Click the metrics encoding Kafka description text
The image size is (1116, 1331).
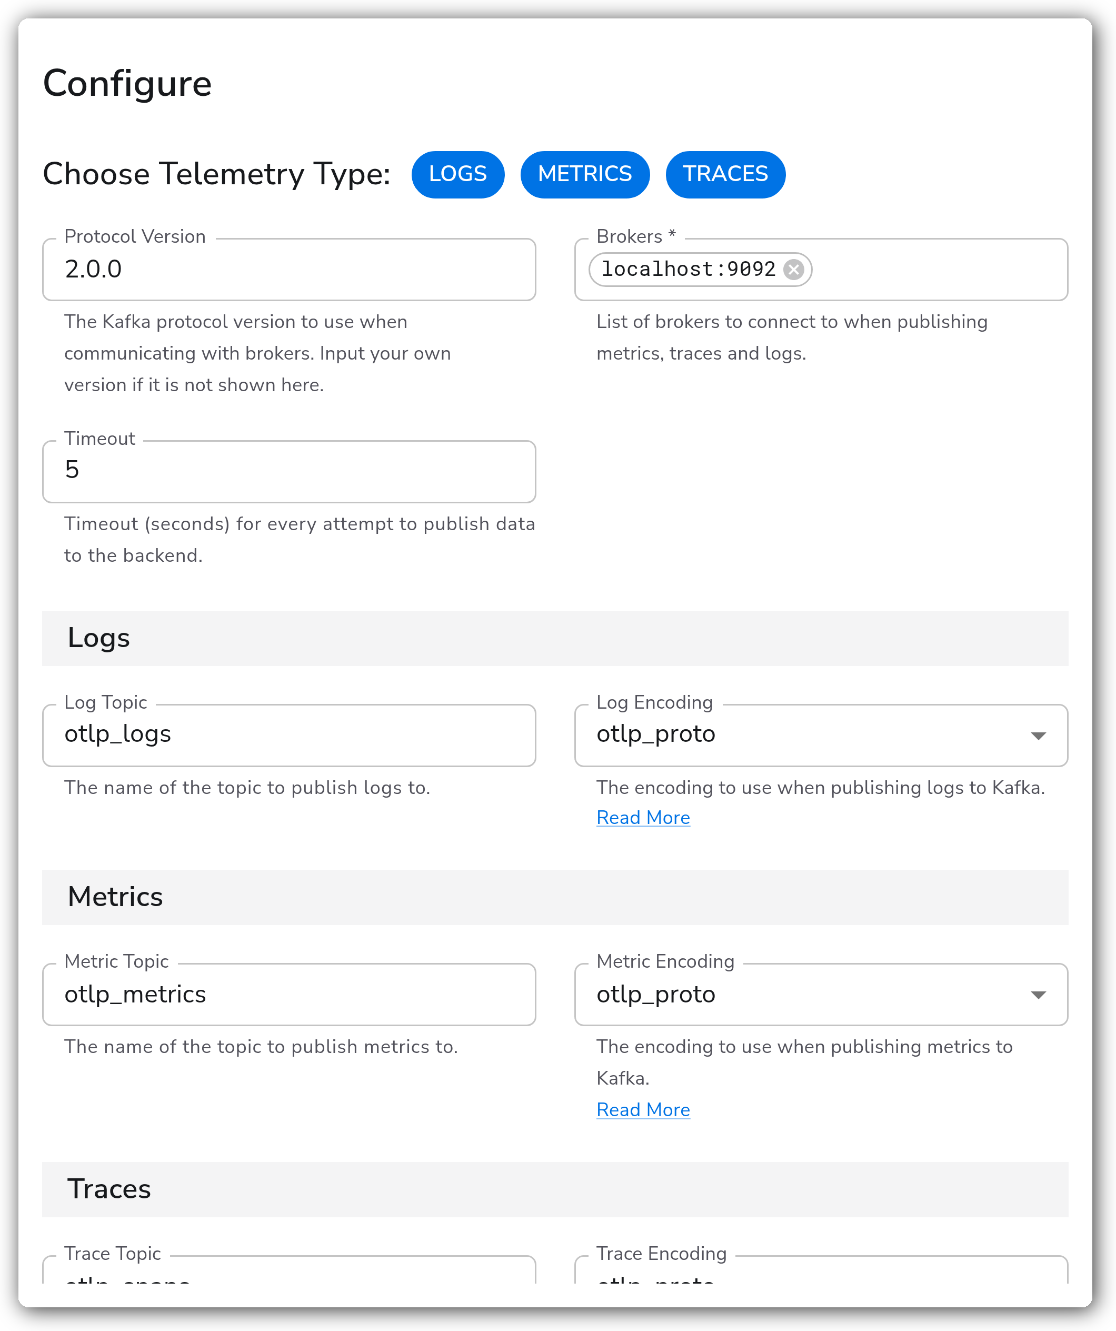(804, 1063)
